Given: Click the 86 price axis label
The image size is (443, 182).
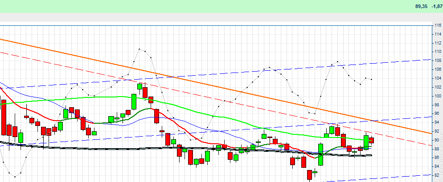Looking at the screenshot, I should point(437,158).
